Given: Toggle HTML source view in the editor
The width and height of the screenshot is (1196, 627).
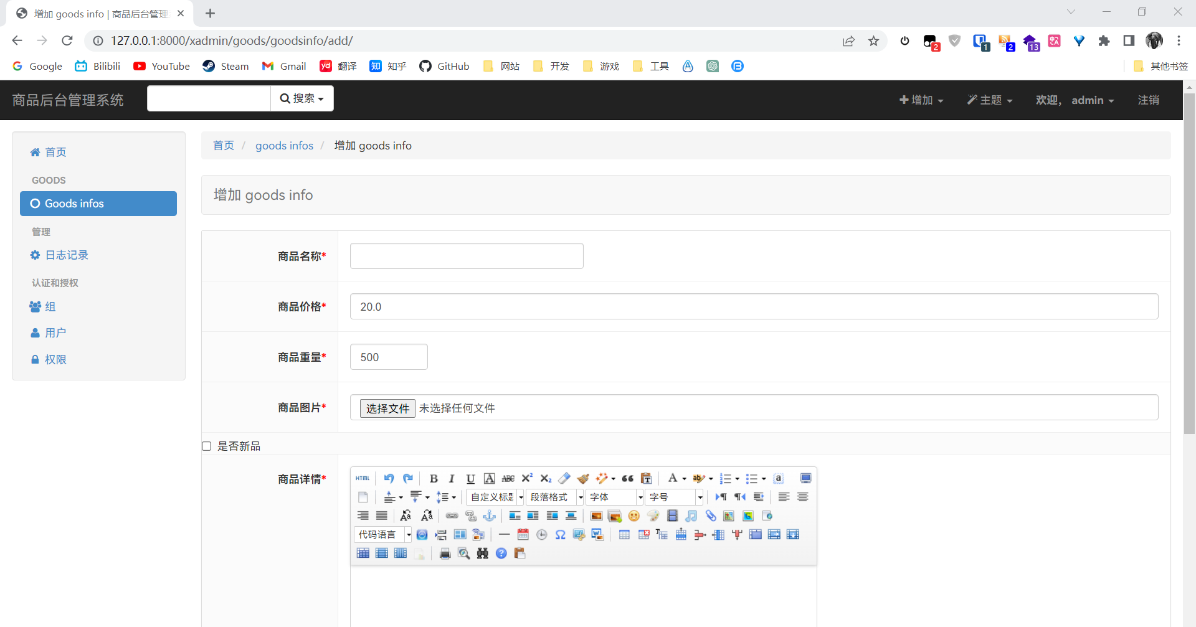Looking at the screenshot, I should 363,478.
